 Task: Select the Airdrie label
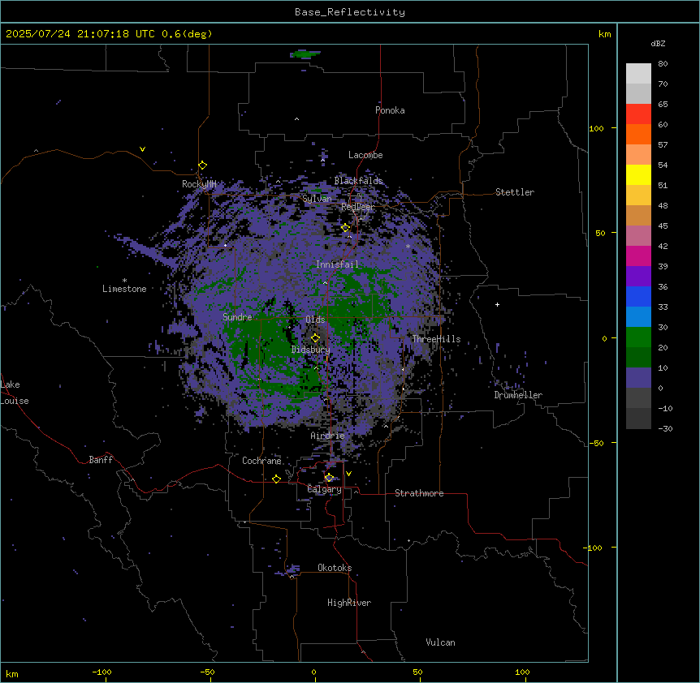click(x=328, y=436)
